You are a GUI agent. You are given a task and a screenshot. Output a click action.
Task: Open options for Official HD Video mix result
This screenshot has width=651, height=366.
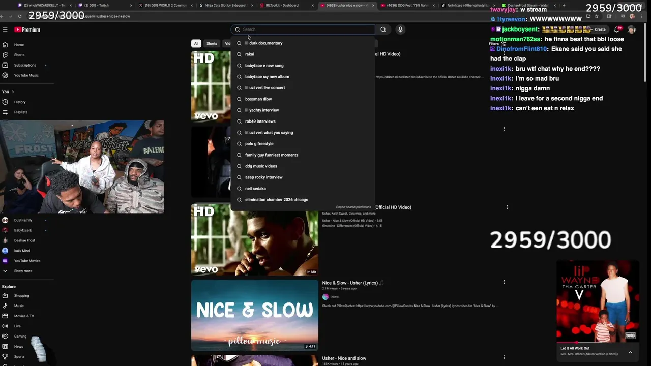(x=507, y=207)
